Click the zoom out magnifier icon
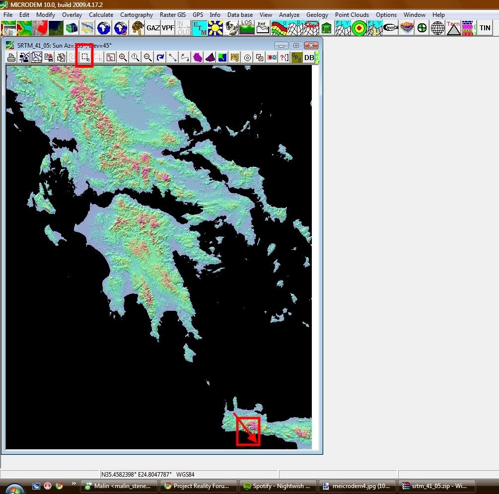Screen dimensions: 499x494 [147, 58]
